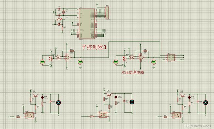Select transistor Q8 in left motor driver

(35, 95)
